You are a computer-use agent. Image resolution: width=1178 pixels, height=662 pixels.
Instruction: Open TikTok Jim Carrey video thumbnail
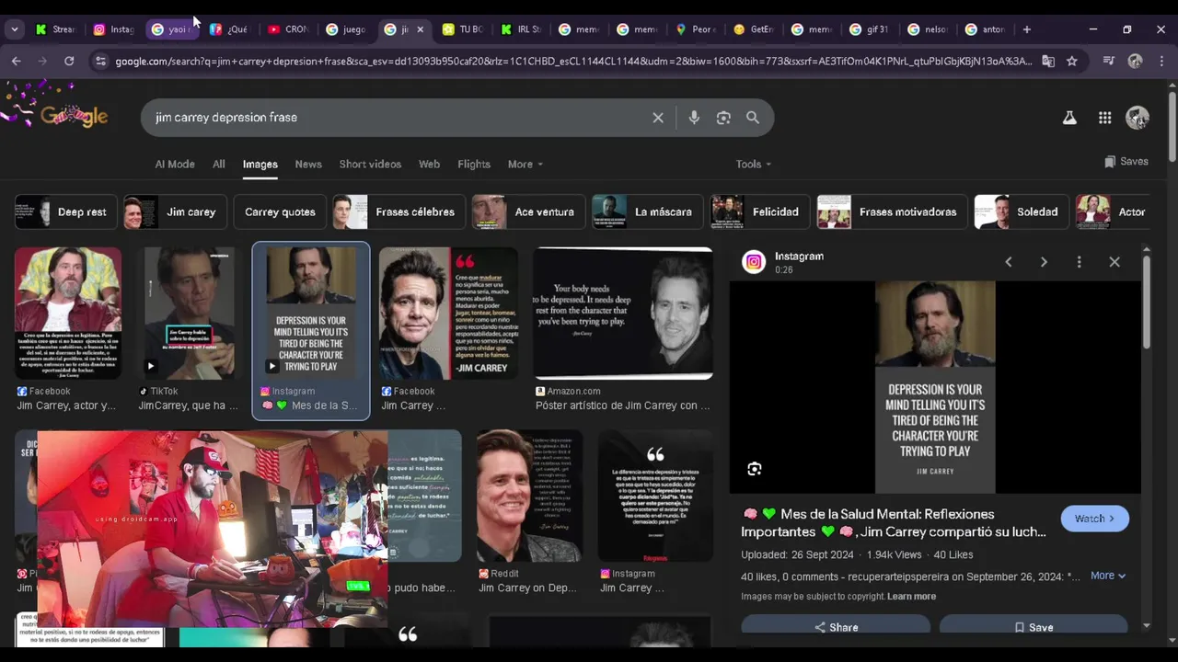click(188, 313)
